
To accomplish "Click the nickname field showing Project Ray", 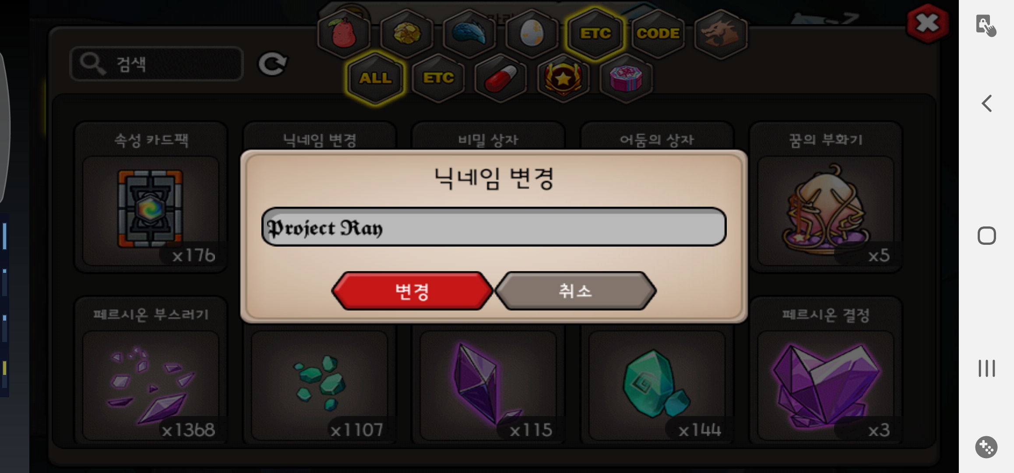I will [493, 227].
